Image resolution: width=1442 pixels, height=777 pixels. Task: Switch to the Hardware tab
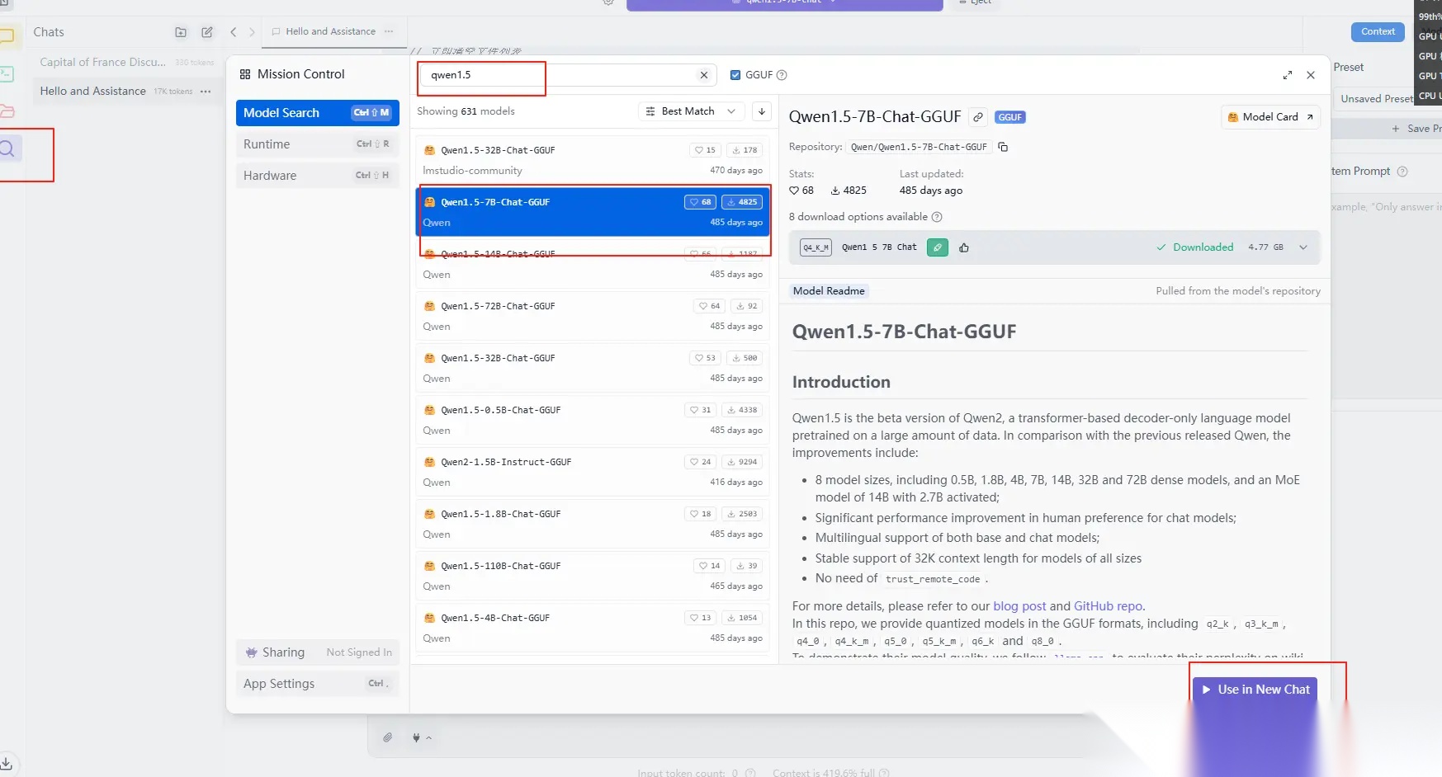pyautogui.click(x=318, y=176)
